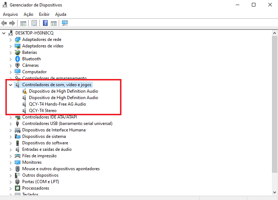Select QCY-T4 Hands-Free AG Audio device

click(57, 104)
